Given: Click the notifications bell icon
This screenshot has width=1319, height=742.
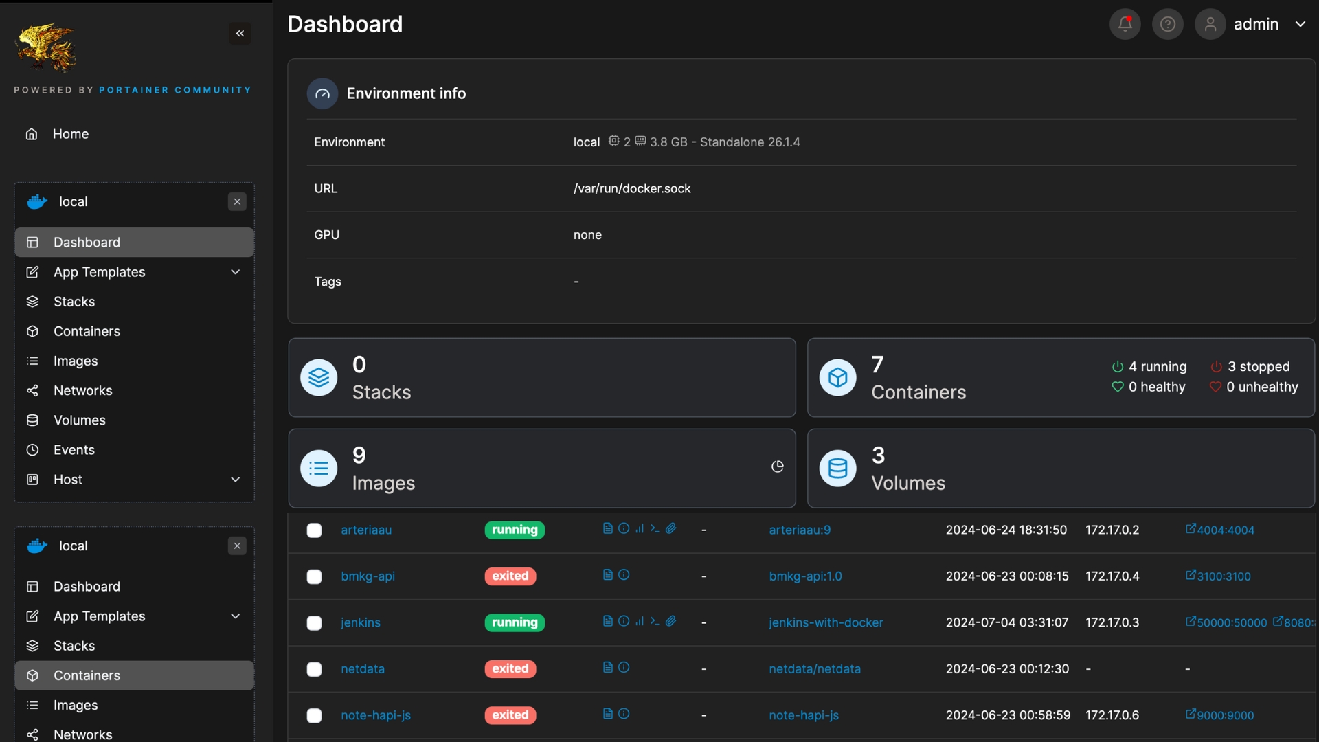Looking at the screenshot, I should pyautogui.click(x=1125, y=25).
